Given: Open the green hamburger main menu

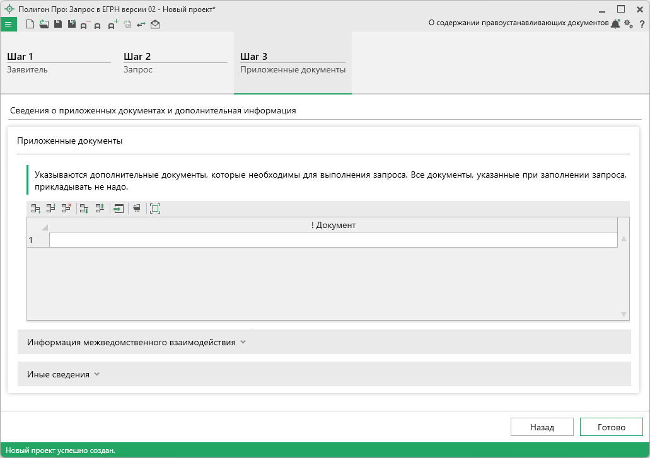Looking at the screenshot, I should coord(8,25).
